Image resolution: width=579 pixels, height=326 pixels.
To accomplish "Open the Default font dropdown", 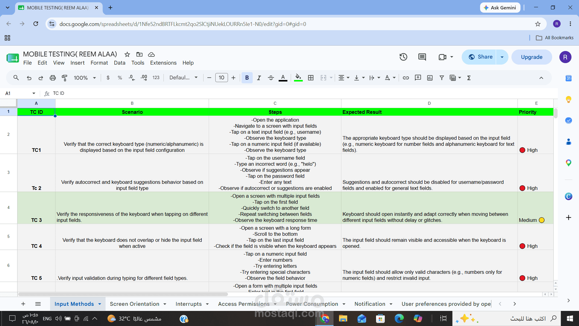I will [183, 78].
